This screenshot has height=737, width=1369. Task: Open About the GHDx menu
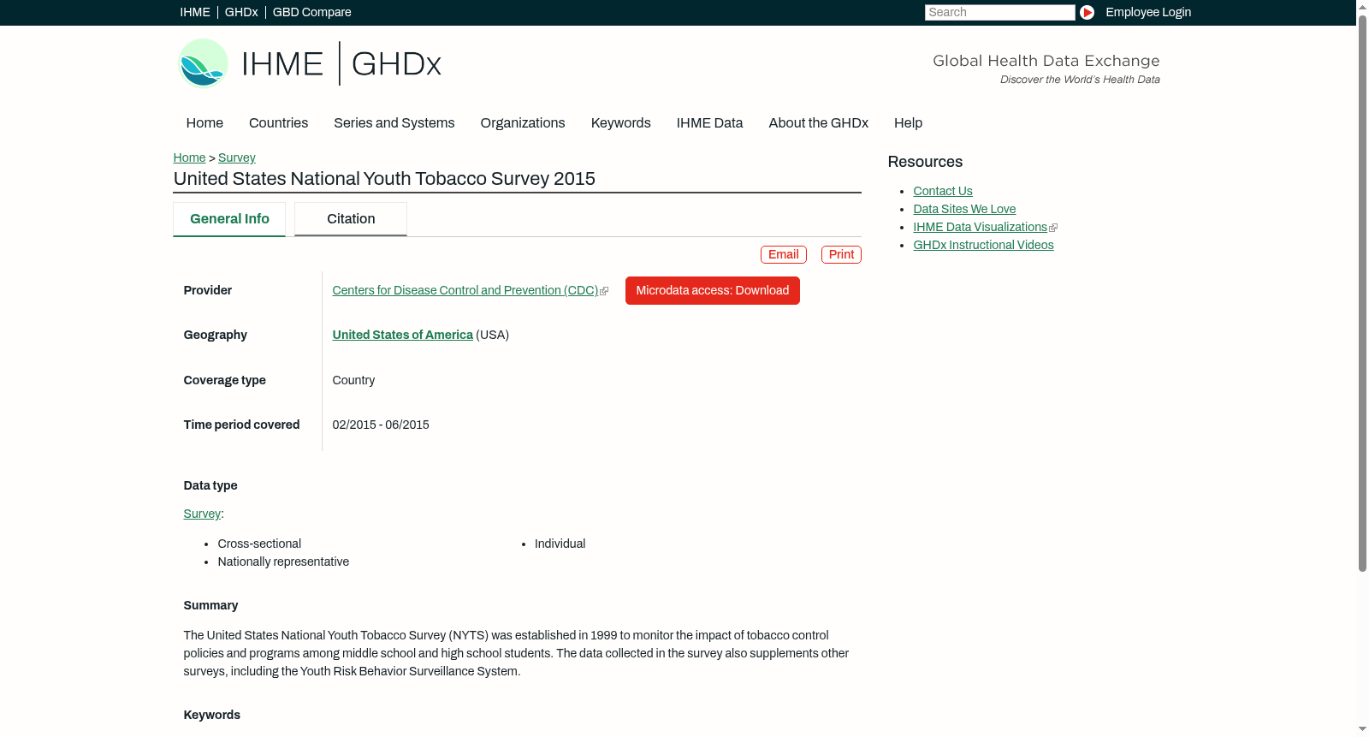pyautogui.click(x=818, y=123)
